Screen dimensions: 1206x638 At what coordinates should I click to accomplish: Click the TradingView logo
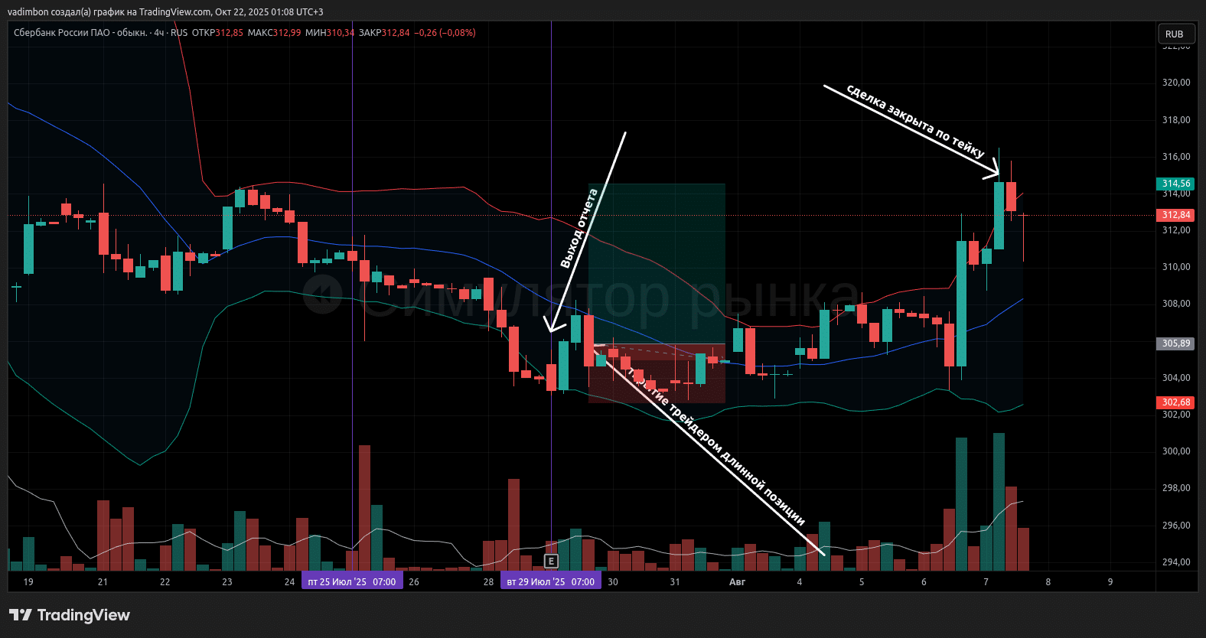(70, 615)
